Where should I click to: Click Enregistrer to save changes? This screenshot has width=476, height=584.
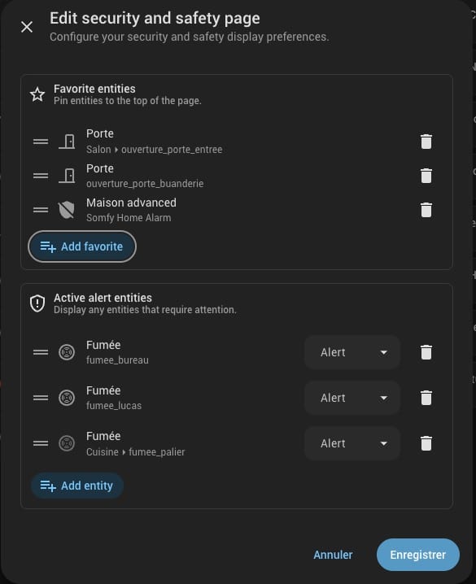[418, 555]
